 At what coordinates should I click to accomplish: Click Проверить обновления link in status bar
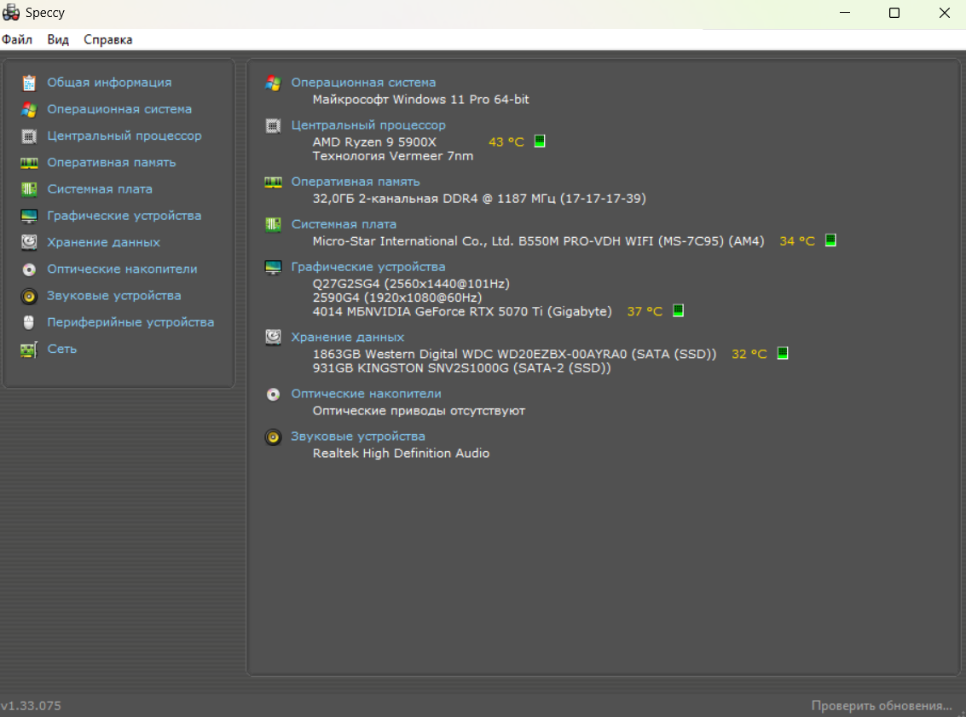(882, 706)
